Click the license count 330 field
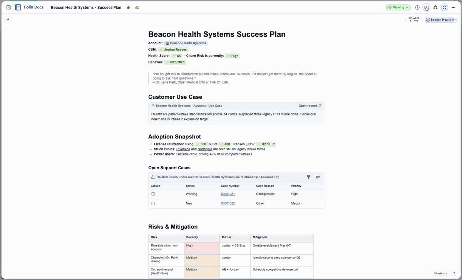 pos(201,144)
